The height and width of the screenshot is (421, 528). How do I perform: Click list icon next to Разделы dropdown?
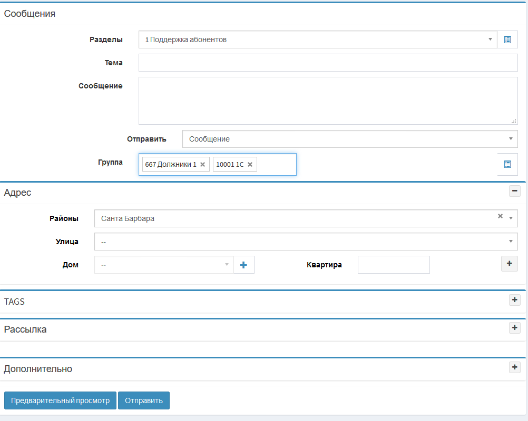tap(507, 39)
